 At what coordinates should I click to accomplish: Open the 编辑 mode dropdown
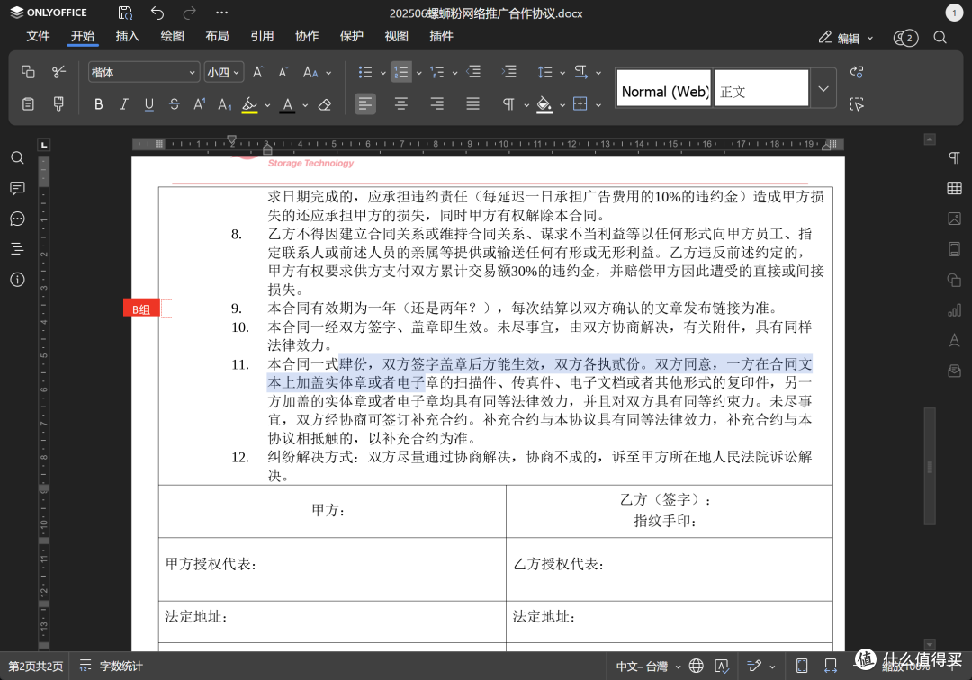point(845,39)
